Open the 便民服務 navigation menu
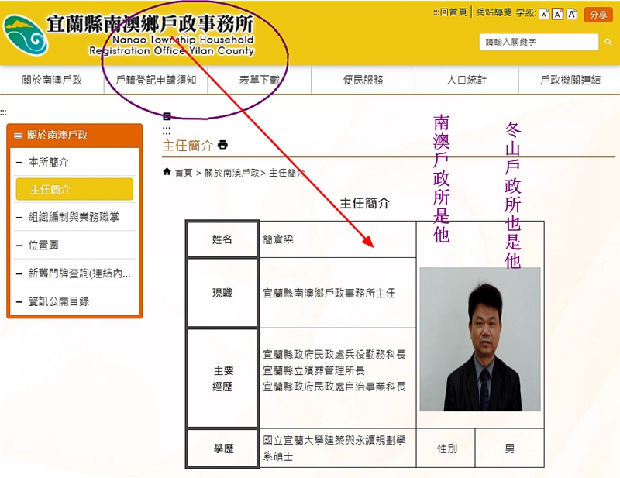Viewport: 620px width, 478px height. pos(363,80)
